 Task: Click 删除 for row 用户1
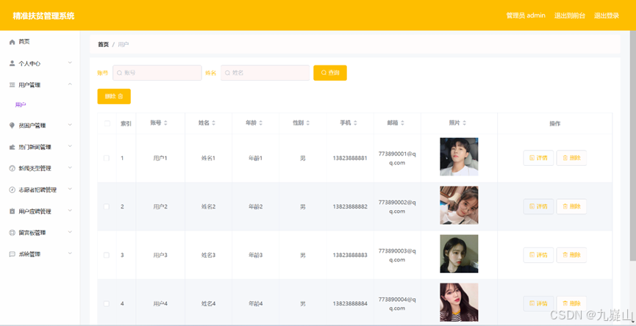pos(571,158)
